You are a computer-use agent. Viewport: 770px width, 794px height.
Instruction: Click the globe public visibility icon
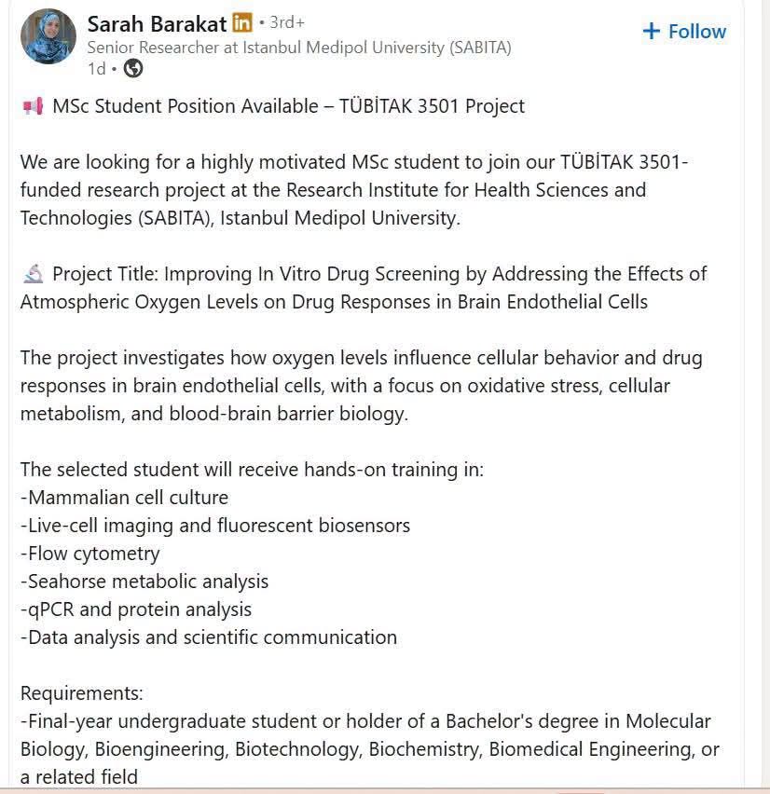click(133, 68)
